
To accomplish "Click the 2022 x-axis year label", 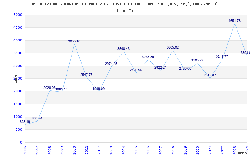I will pos(222,150).
